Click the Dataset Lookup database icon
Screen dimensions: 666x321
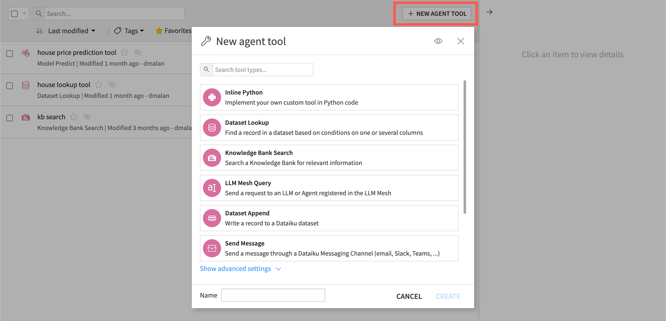pos(212,128)
